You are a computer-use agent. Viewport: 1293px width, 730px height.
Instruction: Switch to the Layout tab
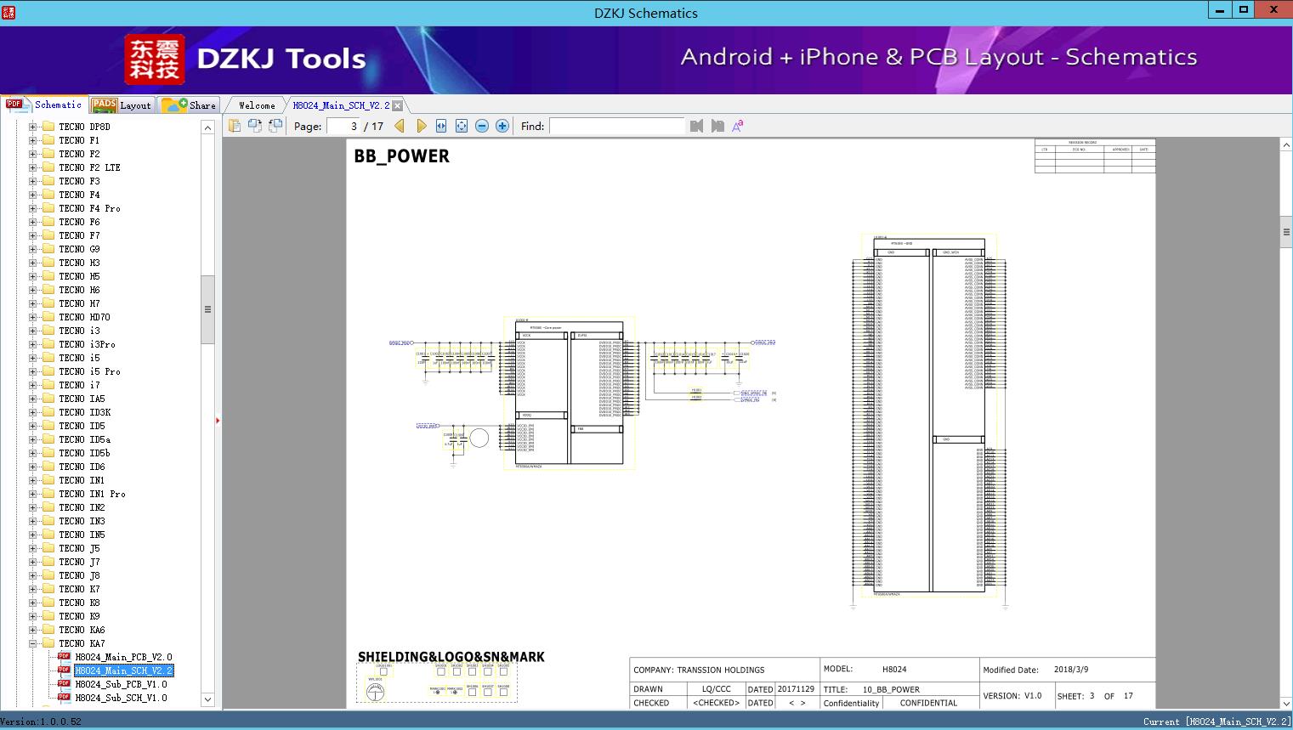pos(122,105)
